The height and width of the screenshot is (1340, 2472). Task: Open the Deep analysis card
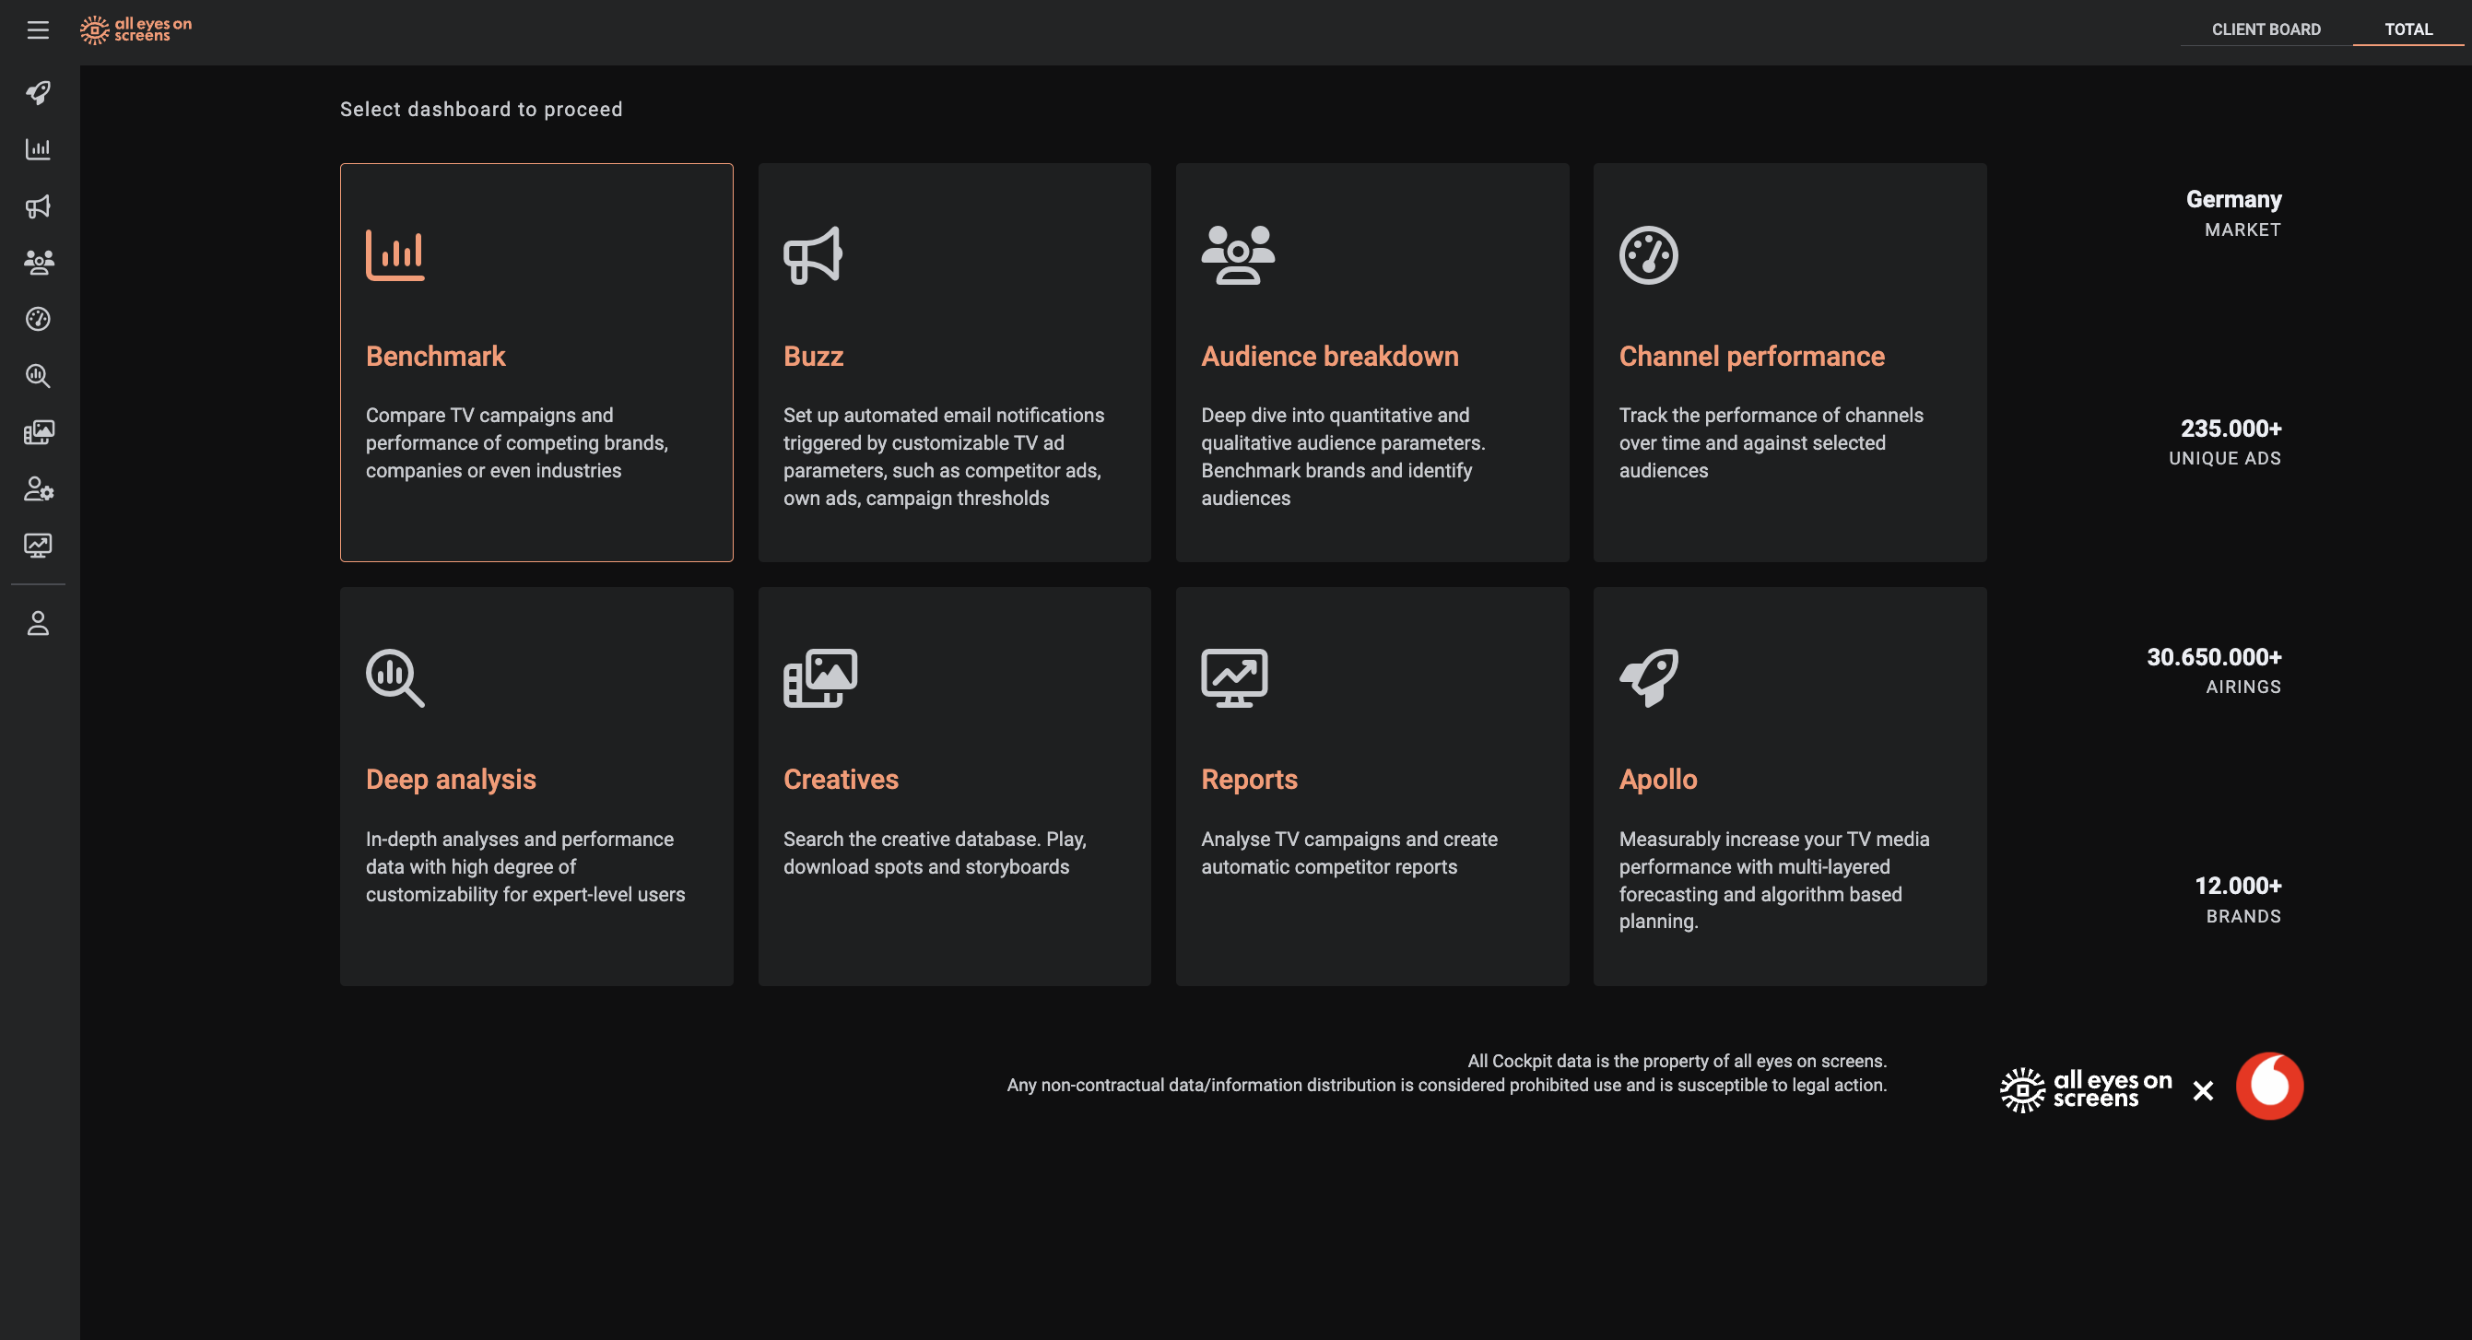(x=536, y=786)
